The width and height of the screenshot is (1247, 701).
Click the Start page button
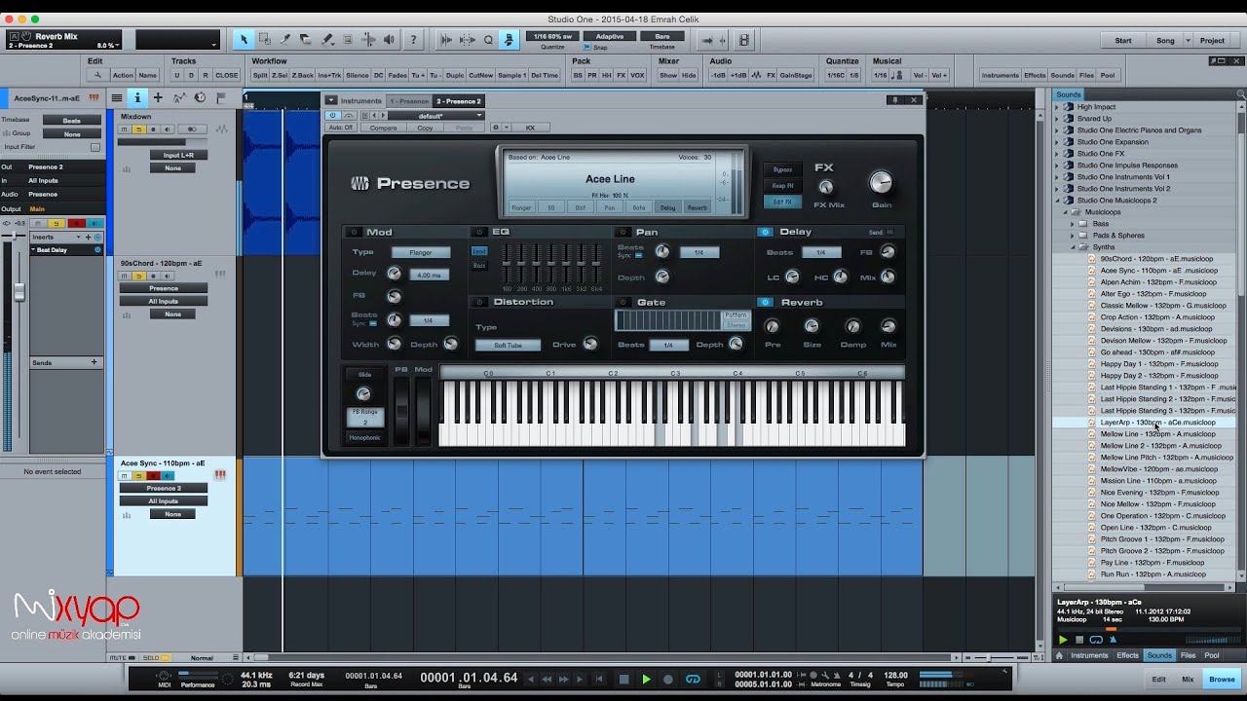(1123, 40)
